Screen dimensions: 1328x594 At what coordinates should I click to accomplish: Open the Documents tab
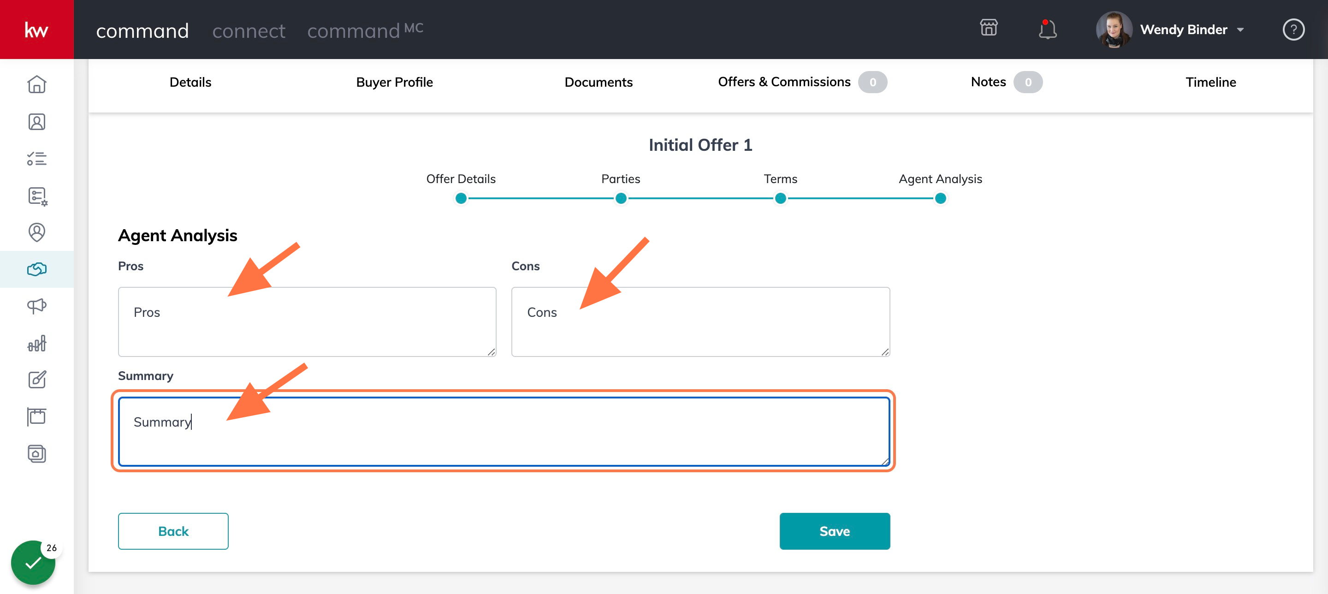[598, 82]
